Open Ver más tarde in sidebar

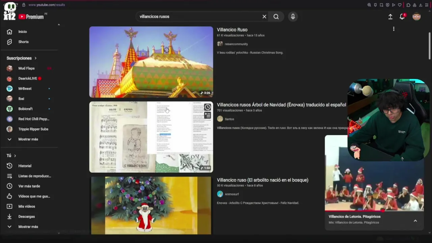coord(29,186)
